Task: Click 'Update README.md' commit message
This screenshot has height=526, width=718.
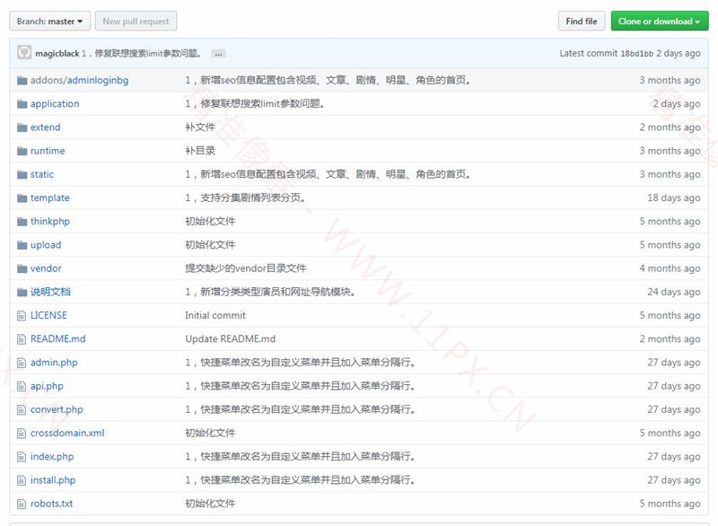Action: [231, 338]
